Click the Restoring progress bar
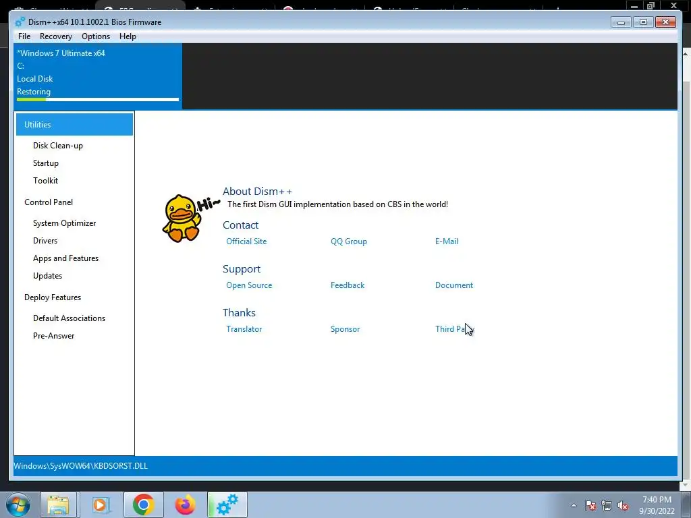The width and height of the screenshot is (691, 518). coord(98,100)
